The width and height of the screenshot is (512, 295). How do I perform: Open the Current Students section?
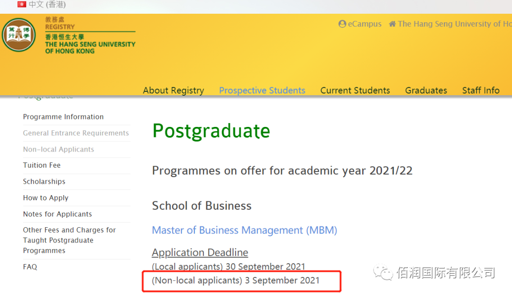pyautogui.click(x=355, y=90)
